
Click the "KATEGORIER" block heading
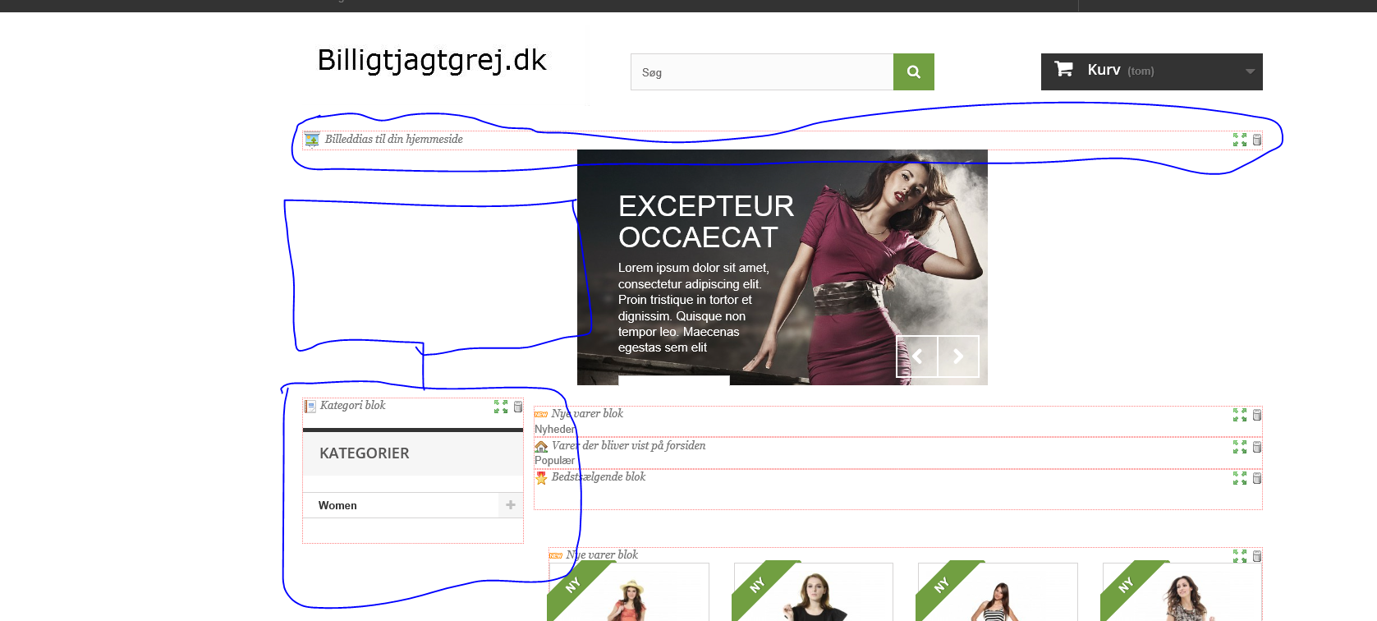pyautogui.click(x=364, y=453)
